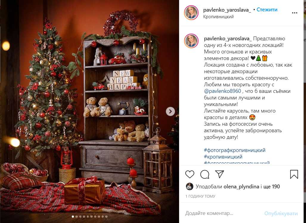Open pavlenko_yaroslava_ username in header
Viewport: 306px width, 223px height.
[227, 10]
